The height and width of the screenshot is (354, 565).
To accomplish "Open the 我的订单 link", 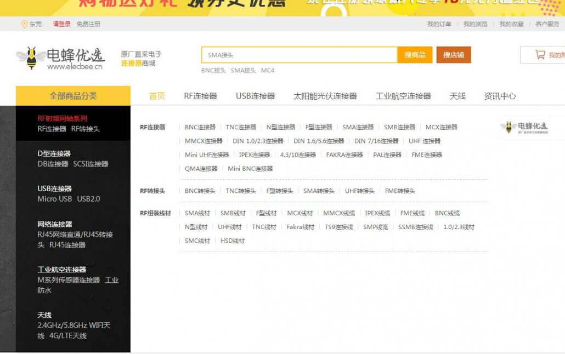I will (x=439, y=24).
